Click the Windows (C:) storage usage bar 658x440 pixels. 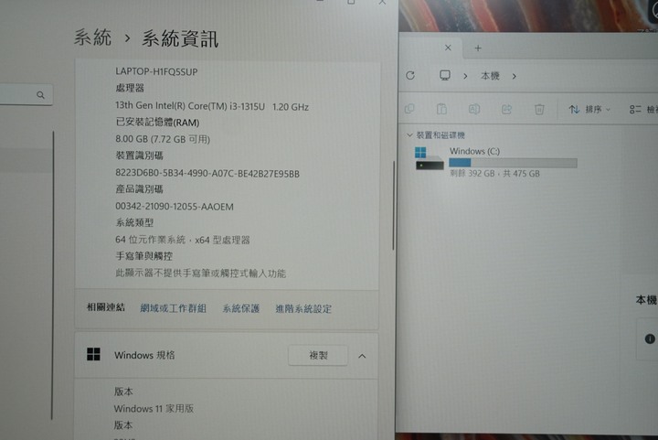tap(513, 163)
